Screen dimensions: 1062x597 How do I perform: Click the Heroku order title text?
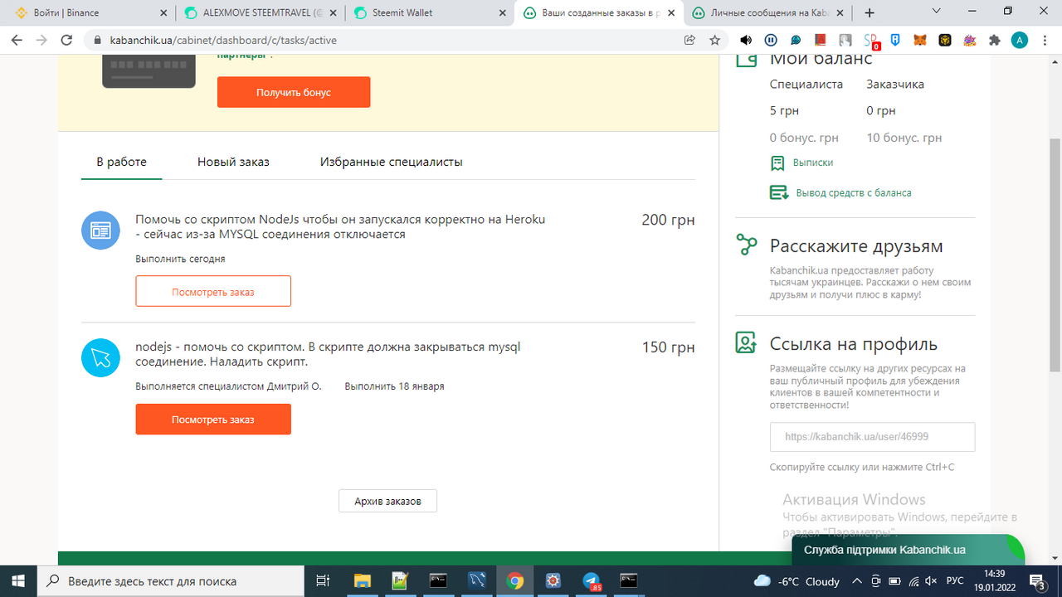coord(340,226)
